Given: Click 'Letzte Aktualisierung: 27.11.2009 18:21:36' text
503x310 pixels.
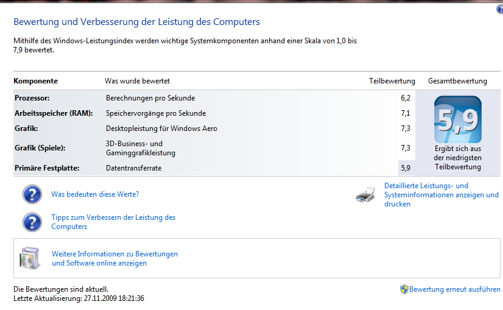Looking at the screenshot, I should pyautogui.click(x=79, y=298).
